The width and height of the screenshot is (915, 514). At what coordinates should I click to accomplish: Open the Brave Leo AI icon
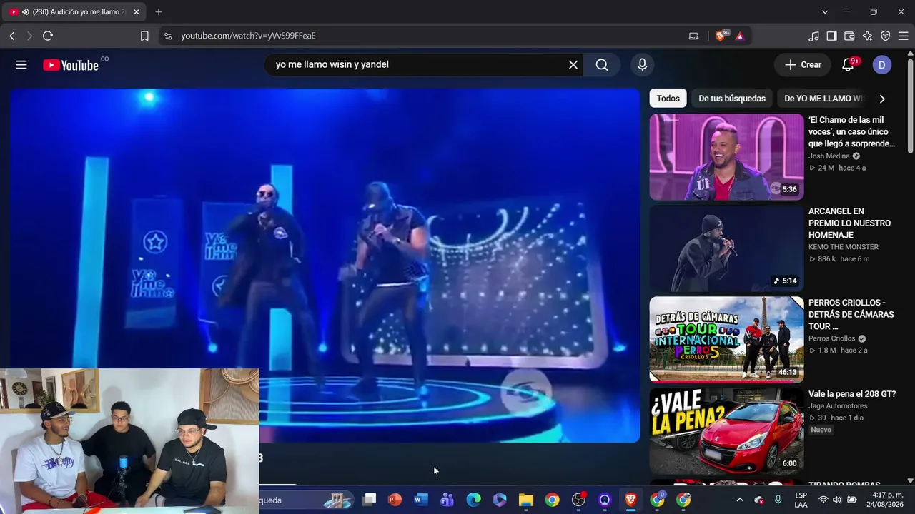[868, 36]
